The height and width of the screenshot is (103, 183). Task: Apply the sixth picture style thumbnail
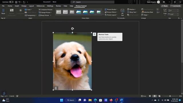92,12
